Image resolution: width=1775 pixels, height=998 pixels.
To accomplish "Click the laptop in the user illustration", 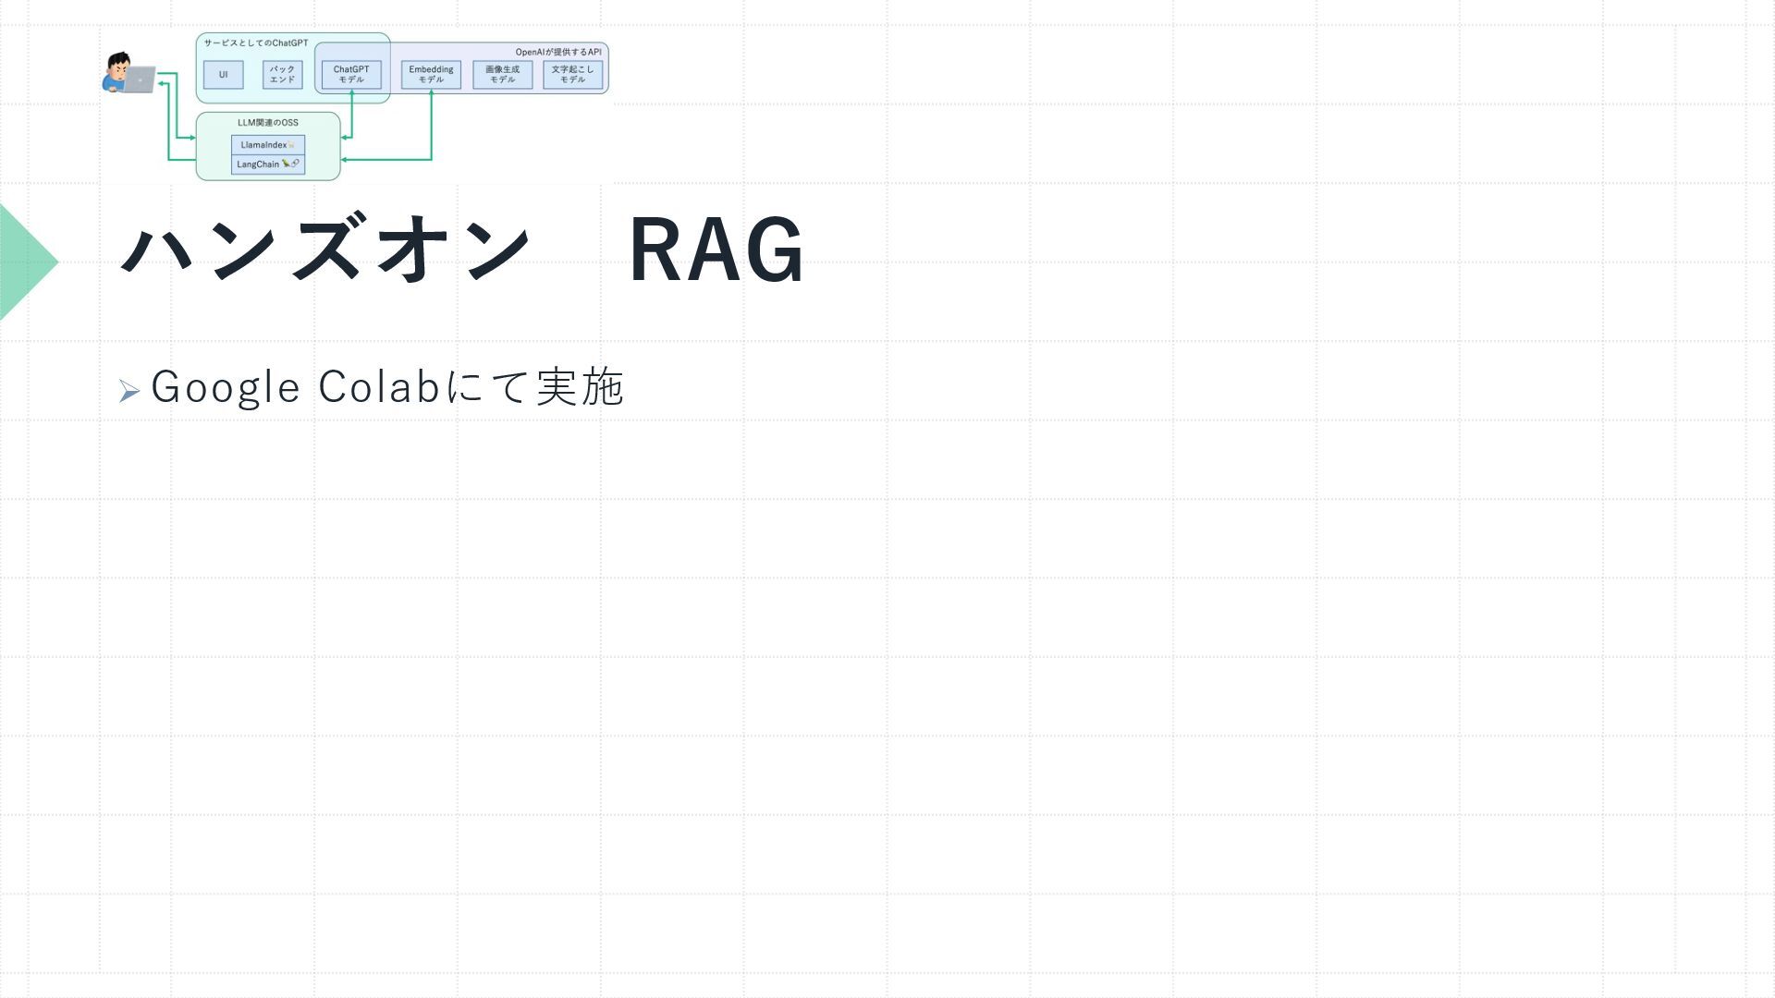I will (140, 80).
